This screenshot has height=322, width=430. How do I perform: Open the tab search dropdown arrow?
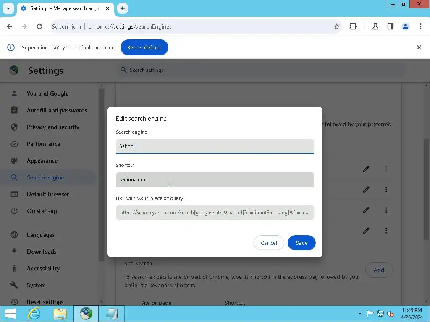click(x=8, y=8)
